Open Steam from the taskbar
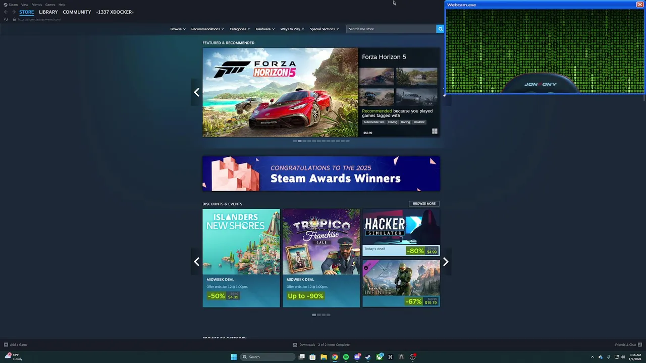The image size is (646, 363). 368,357
